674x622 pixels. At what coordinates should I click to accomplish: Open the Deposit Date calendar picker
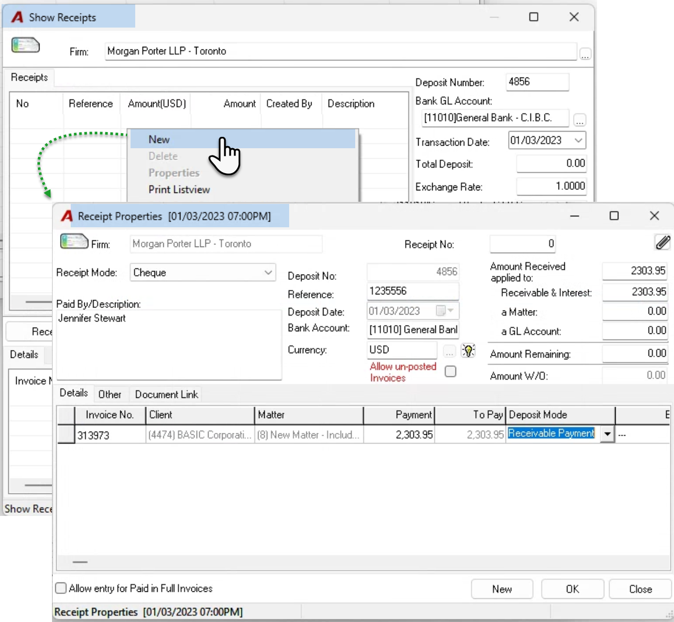click(x=446, y=311)
